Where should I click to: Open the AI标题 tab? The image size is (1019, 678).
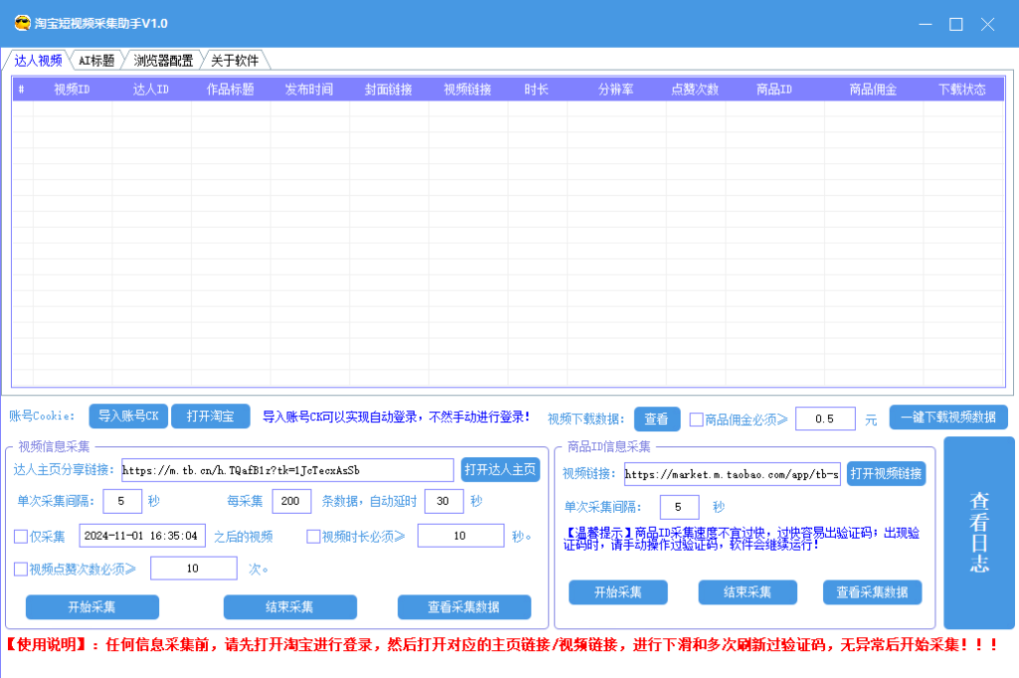click(97, 61)
